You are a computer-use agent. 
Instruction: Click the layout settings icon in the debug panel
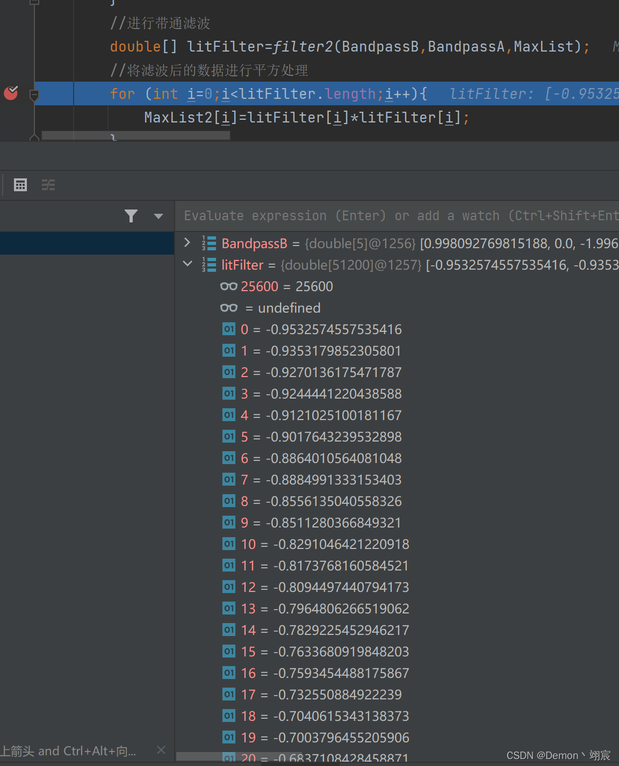(48, 185)
